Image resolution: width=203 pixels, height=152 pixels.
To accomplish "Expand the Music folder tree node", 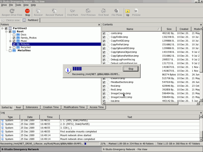I will 10,41.
